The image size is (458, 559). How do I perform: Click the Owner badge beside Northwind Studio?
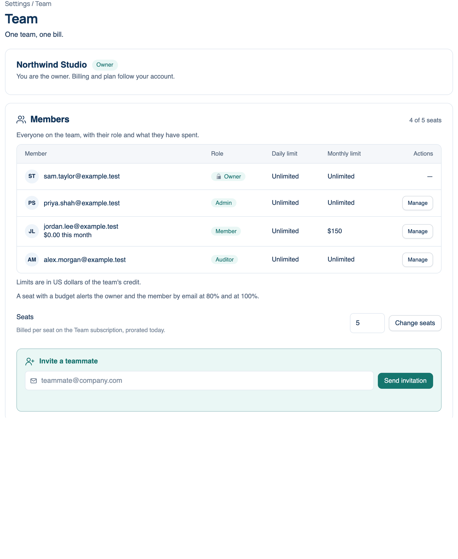(x=105, y=65)
